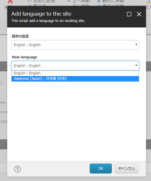The image size is (151, 181).
Task: Confirm with the Ok button
Action: pos(101,169)
